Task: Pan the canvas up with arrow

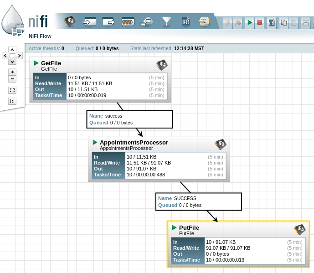Action: [12, 50]
